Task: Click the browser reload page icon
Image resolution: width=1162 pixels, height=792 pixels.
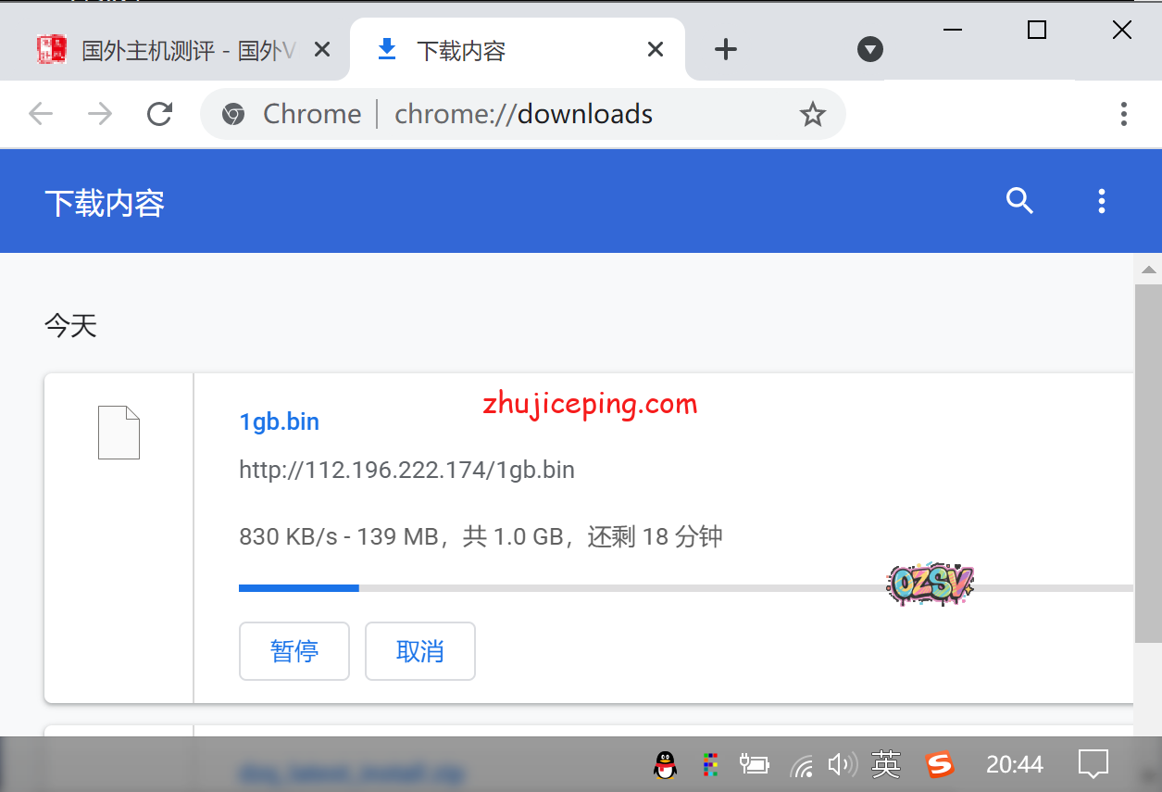Action: click(x=160, y=114)
